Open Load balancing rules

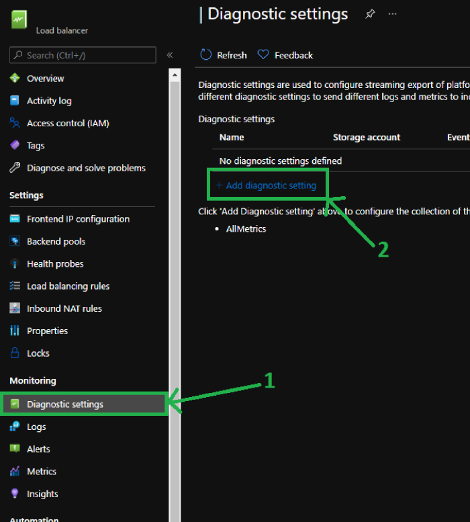pos(68,286)
